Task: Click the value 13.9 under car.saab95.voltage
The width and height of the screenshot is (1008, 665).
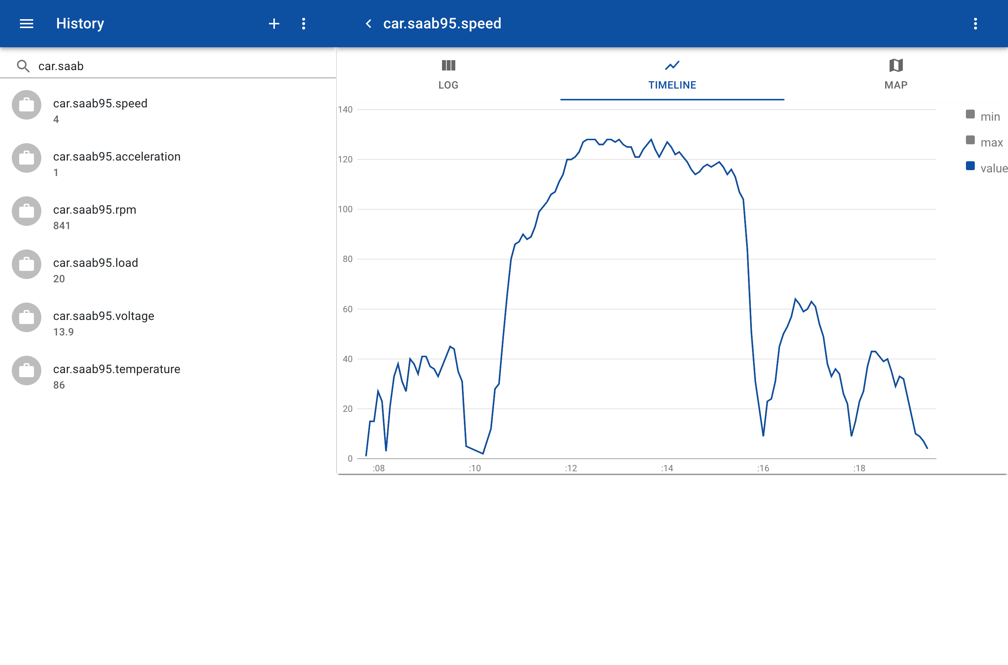Action: click(x=63, y=332)
